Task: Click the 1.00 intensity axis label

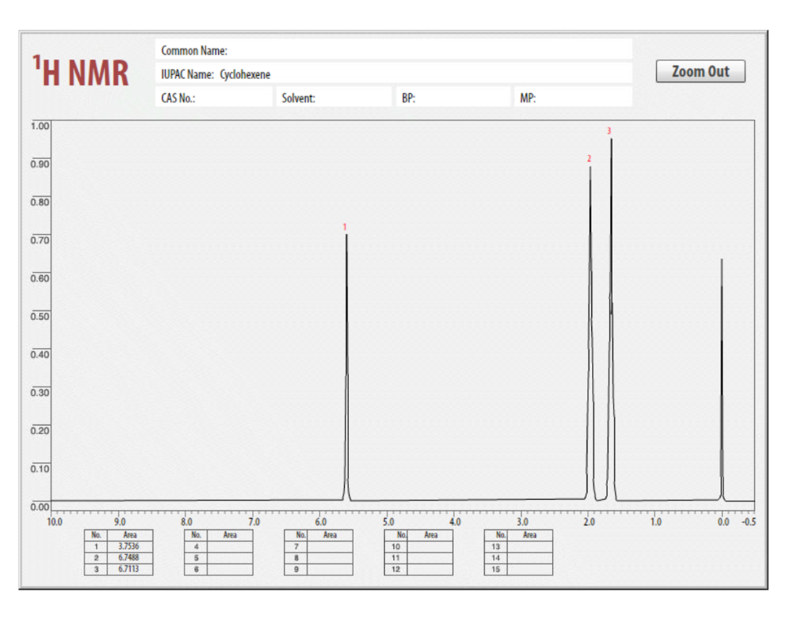Action: pos(40,126)
